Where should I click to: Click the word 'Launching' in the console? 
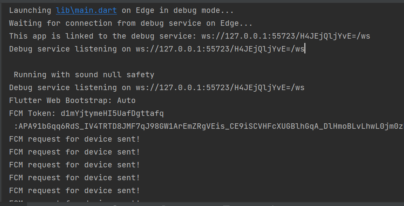[x=30, y=11]
